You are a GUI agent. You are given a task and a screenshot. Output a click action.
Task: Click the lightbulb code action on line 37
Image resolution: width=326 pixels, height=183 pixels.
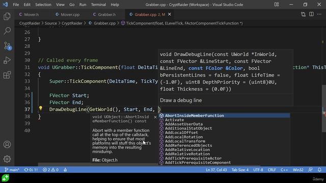41,108
